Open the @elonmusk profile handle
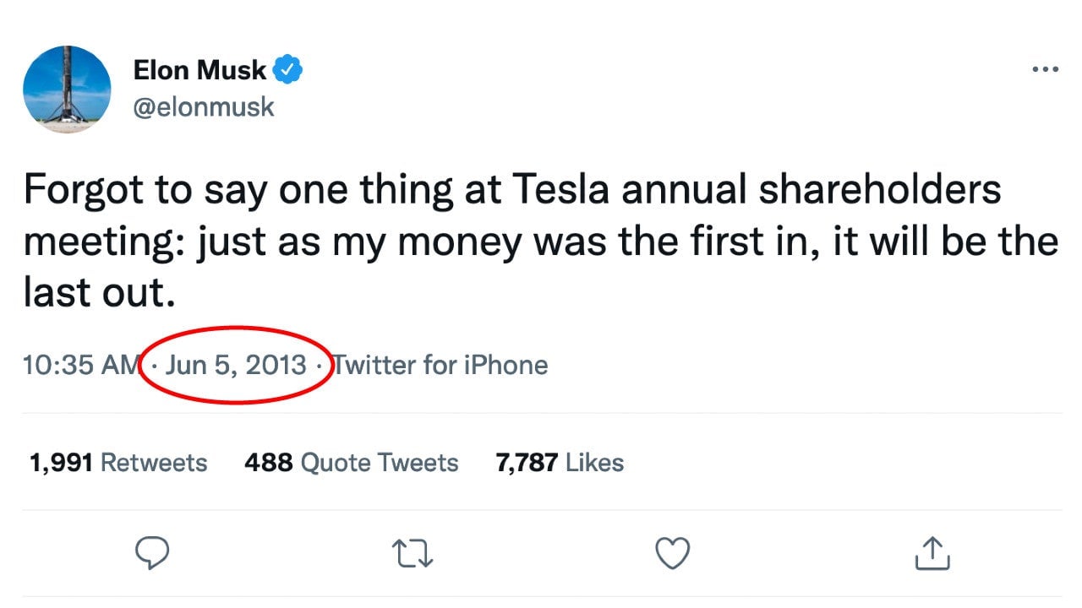The image size is (1082, 608). [204, 106]
